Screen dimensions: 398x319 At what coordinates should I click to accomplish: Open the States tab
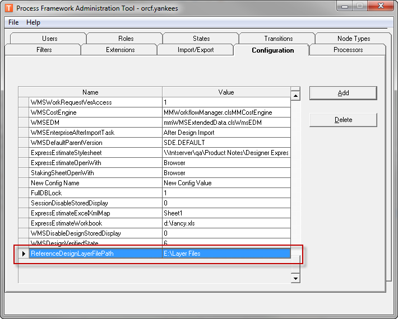201,39
